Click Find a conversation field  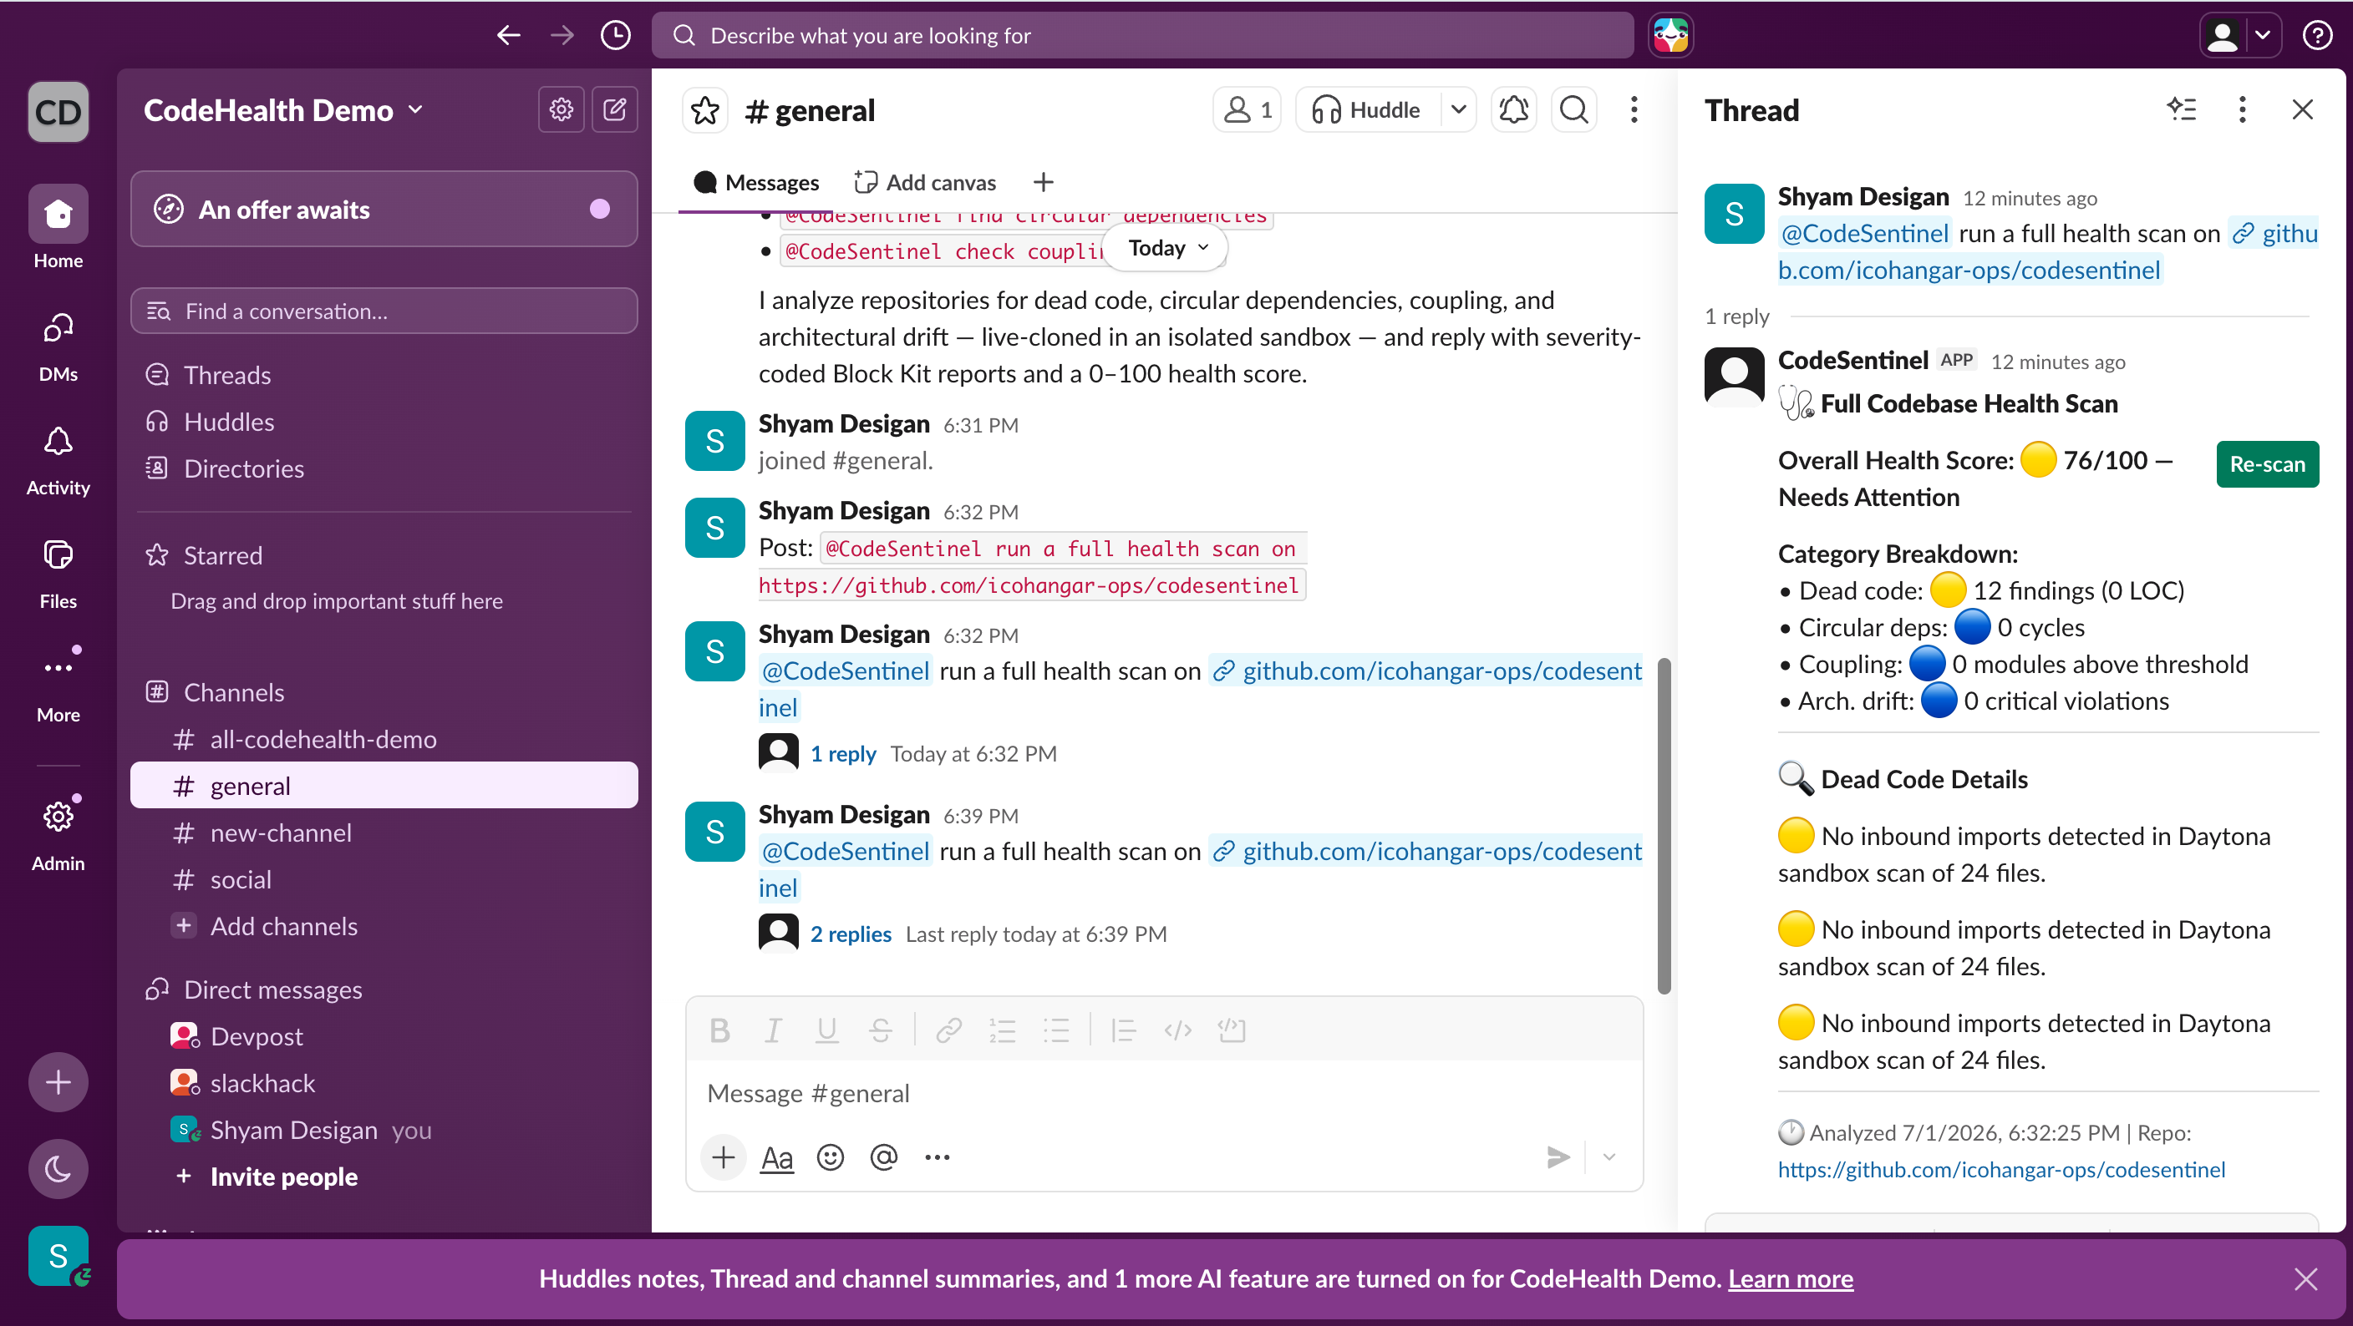(384, 311)
